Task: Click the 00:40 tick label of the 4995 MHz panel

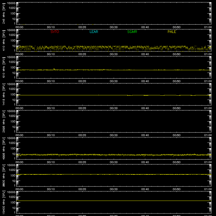Action: (x=145, y=162)
